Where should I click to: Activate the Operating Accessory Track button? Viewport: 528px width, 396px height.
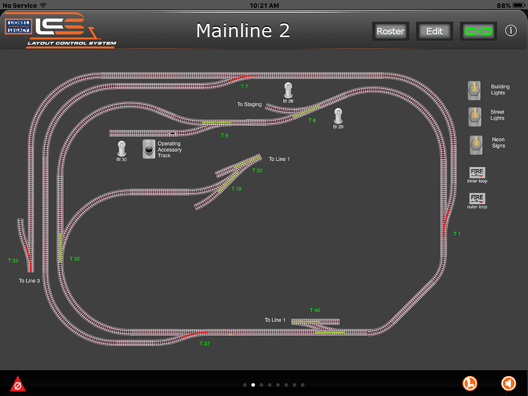click(149, 149)
